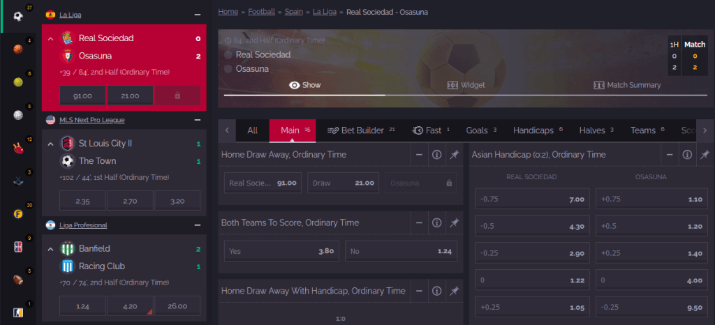Screen dimensions: 715x325
Task: Show the live match view
Action: pyautogui.click(x=305, y=85)
